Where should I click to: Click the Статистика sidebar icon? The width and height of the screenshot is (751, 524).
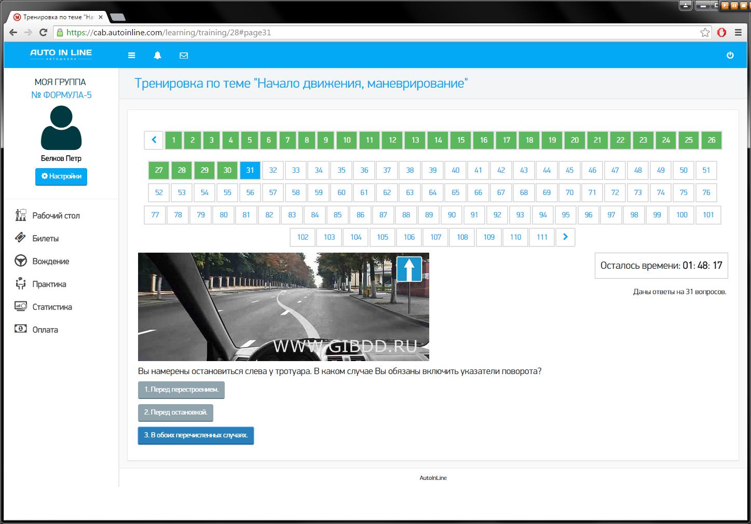pos(21,306)
